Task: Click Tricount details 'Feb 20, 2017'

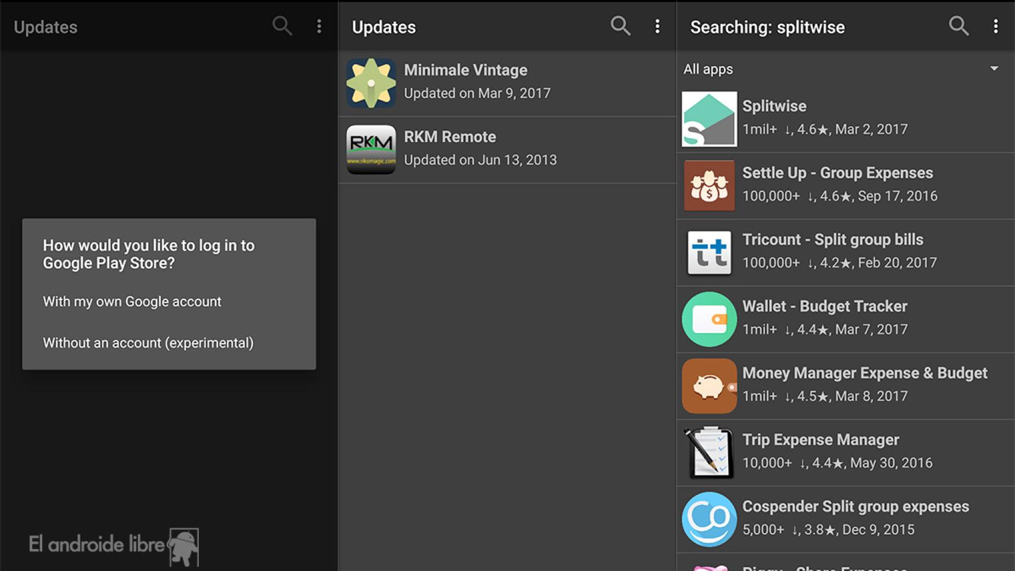Action: point(897,263)
